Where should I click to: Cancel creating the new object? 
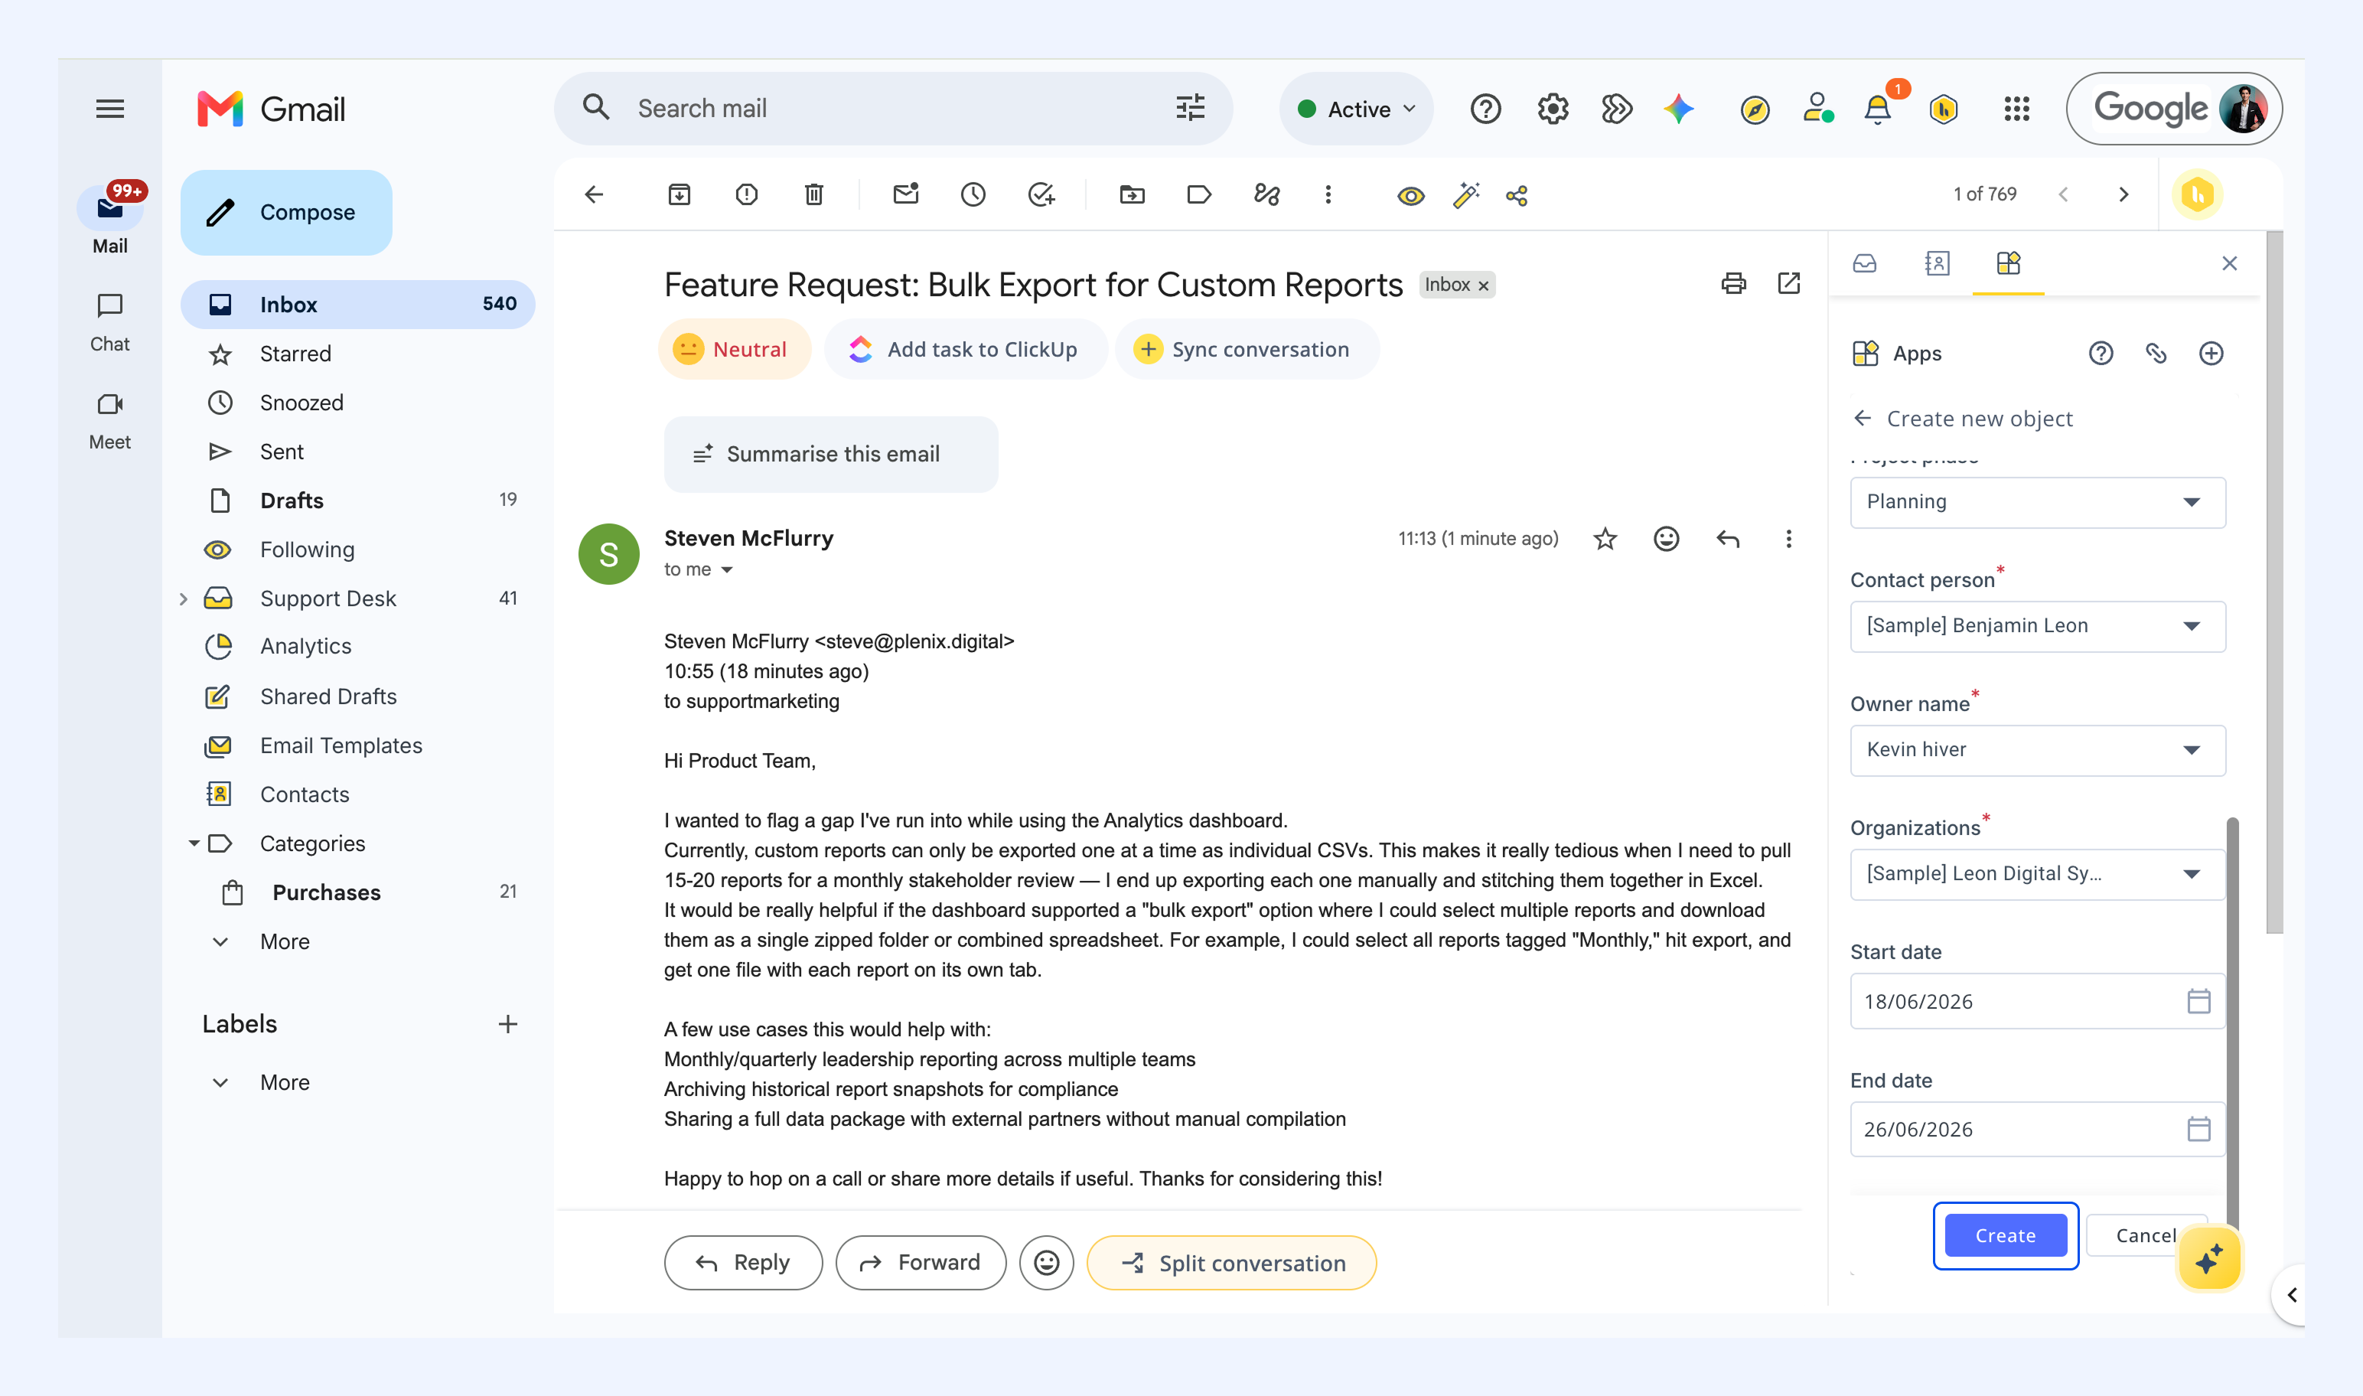point(2145,1235)
